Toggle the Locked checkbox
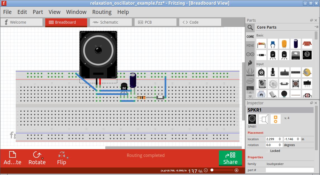Viewport: 320px width, 175px height. tap(267, 151)
